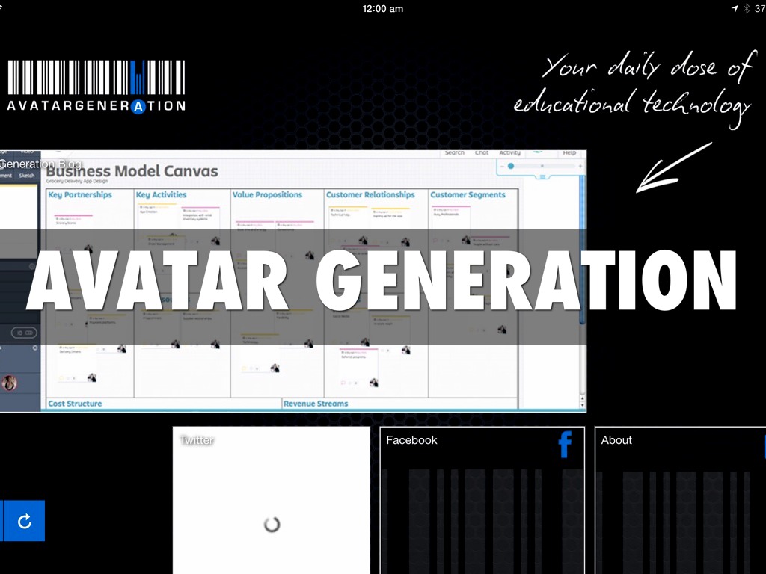Tap the Bluetooth icon in status bar

[746, 8]
